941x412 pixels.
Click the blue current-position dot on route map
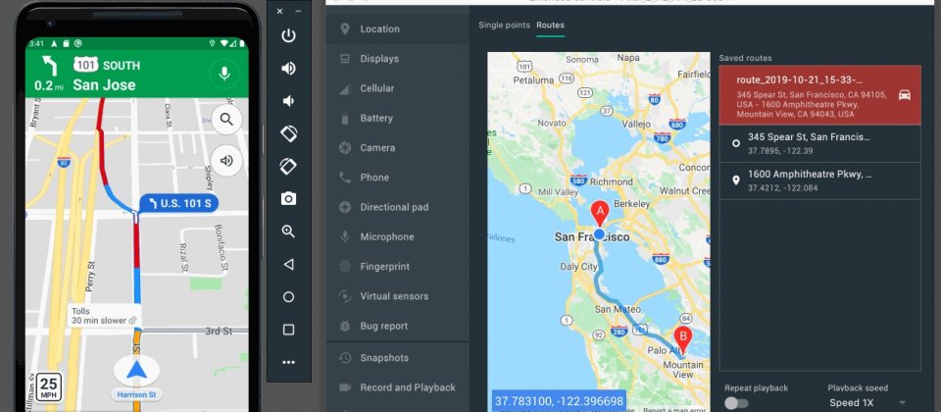[598, 234]
